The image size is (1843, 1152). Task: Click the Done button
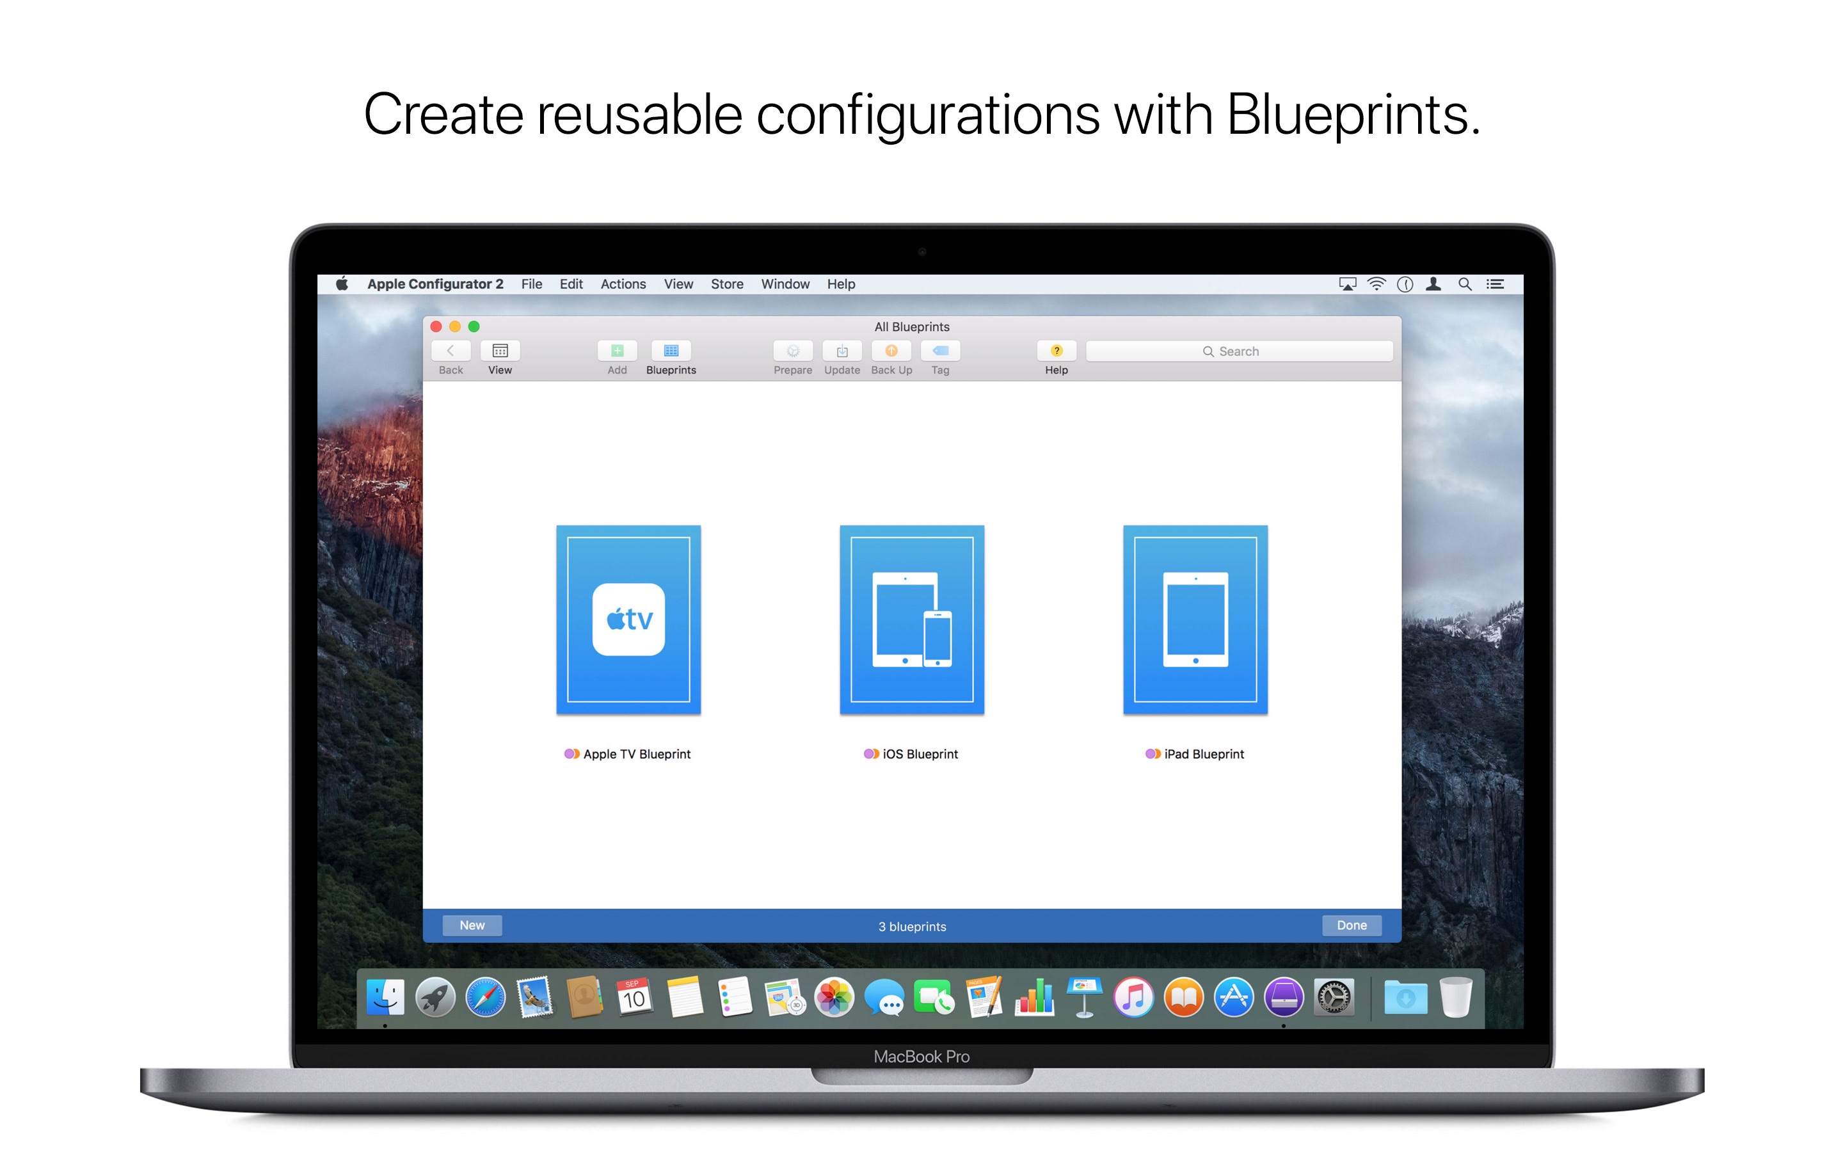(x=1352, y=925)
